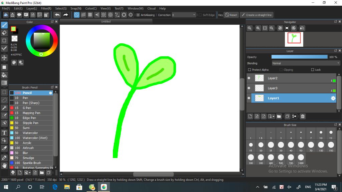This screenshot has height=192, width=342.
Task: Select the Eraser tool
Action: point(4,33)
